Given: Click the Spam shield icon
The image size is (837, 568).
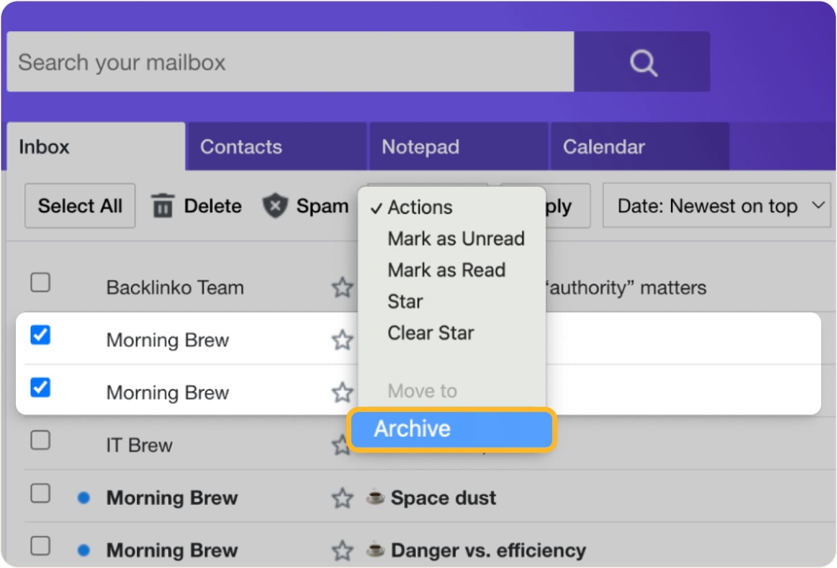Looking at the screenshot, I should point(275,206).
